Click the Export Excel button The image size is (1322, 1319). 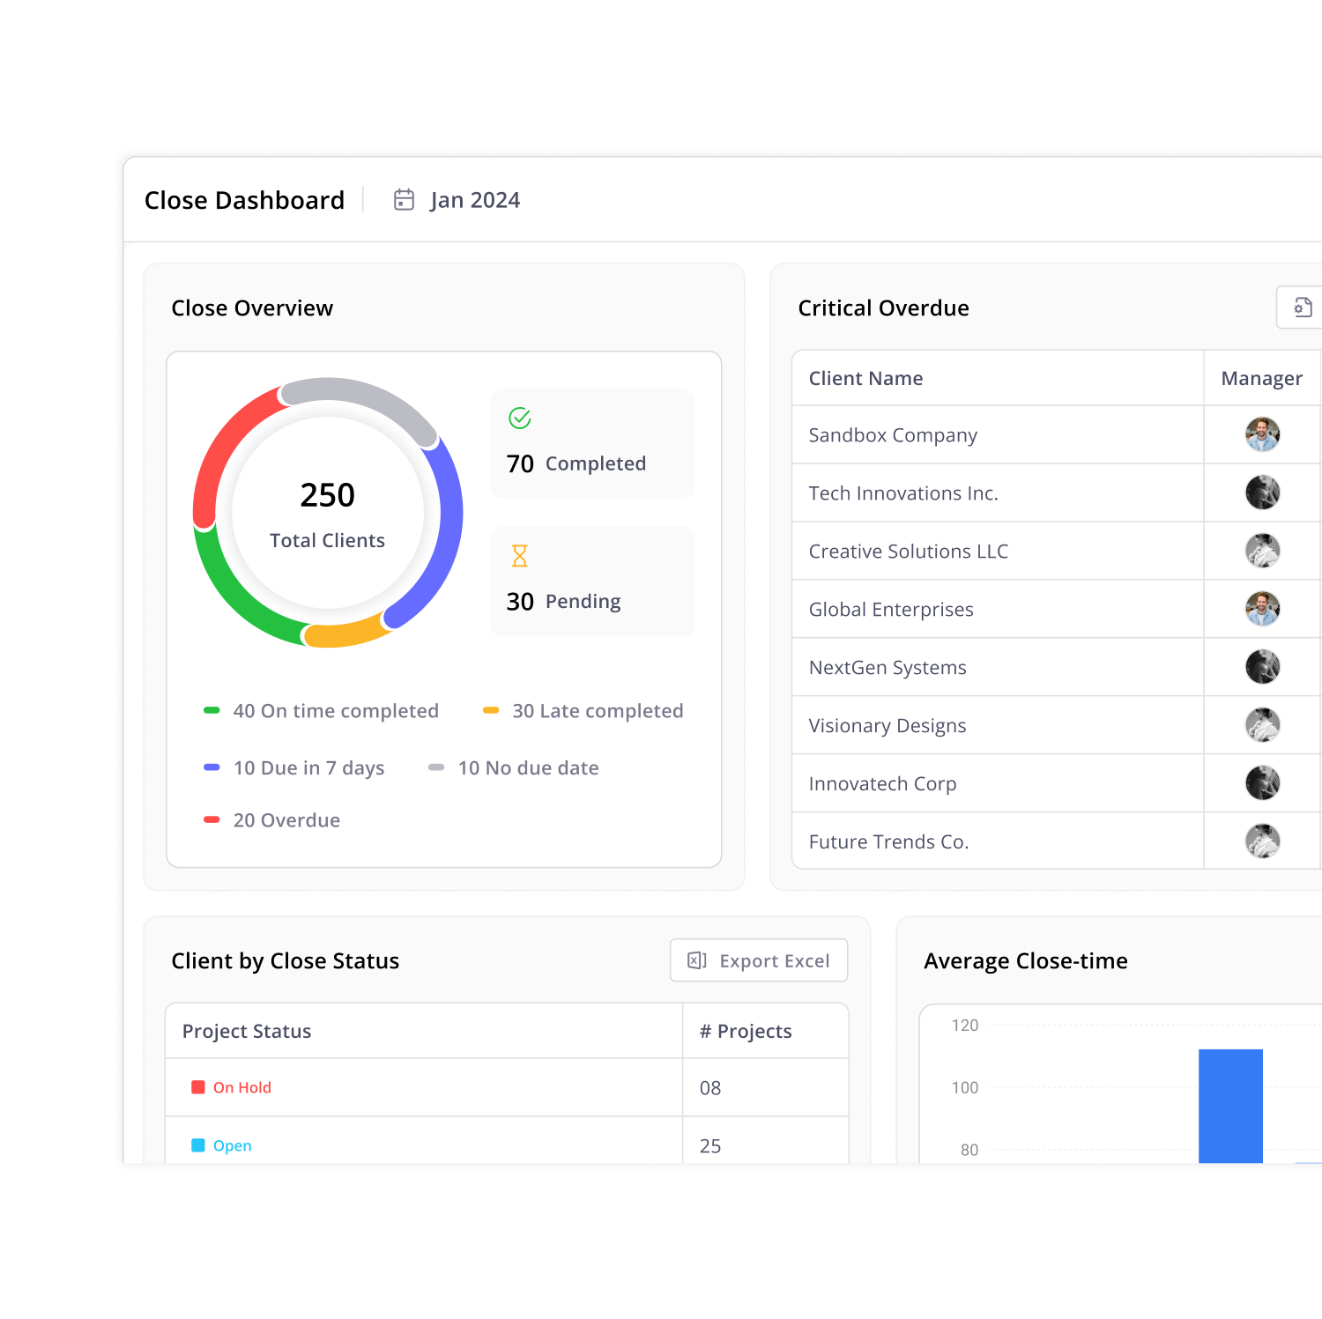[759, 960]
